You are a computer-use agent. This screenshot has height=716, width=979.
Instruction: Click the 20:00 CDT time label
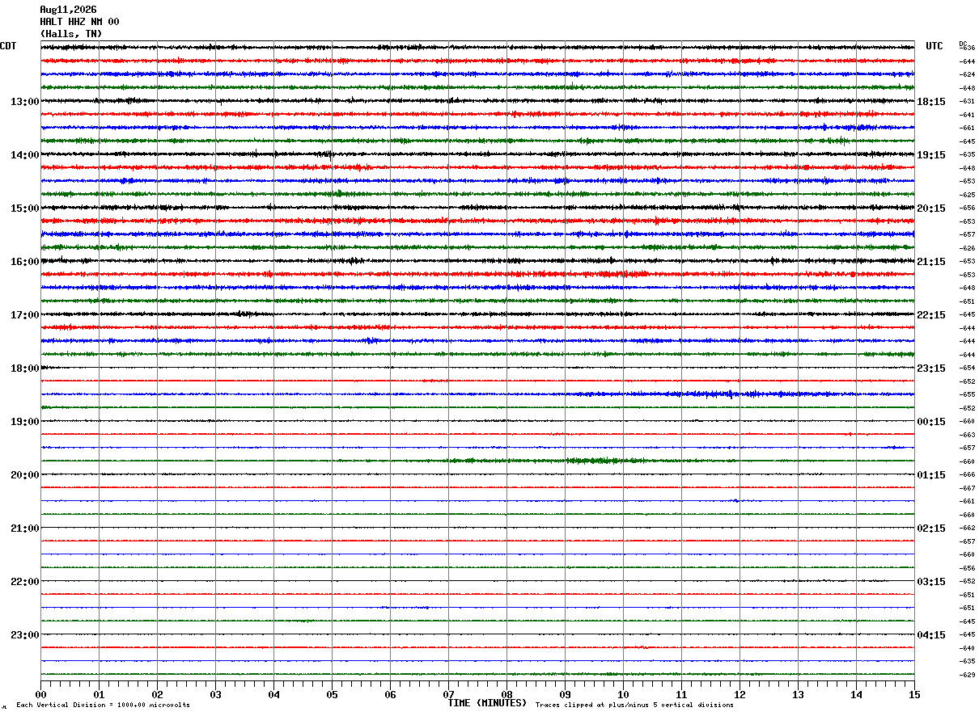[24, 475]
